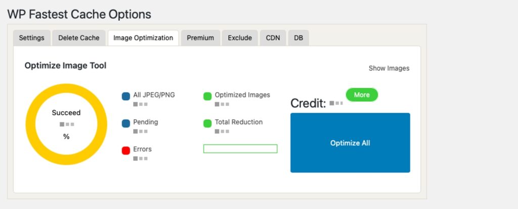Click the Show Images link
This screenshot has height=209, width=518.
click(x=388, y=68)
